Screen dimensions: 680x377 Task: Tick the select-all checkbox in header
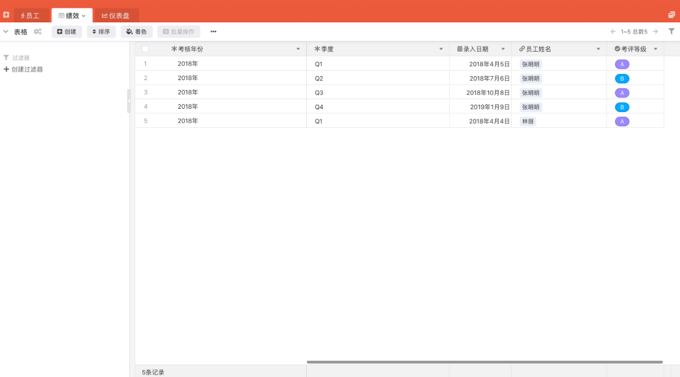click(x=145, y=49)
